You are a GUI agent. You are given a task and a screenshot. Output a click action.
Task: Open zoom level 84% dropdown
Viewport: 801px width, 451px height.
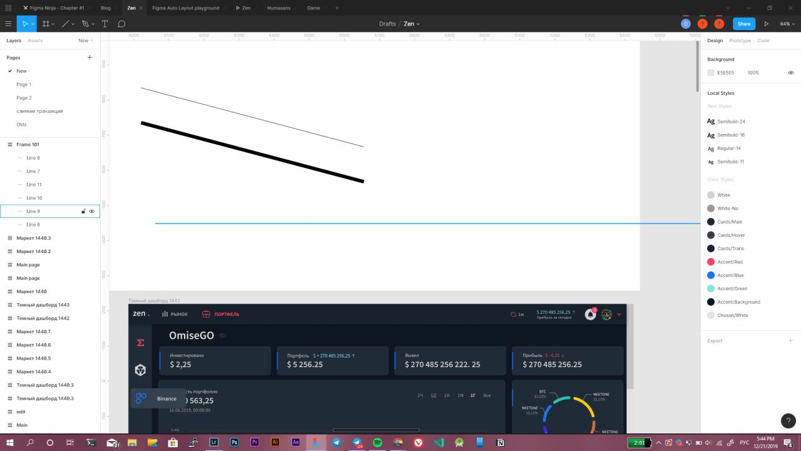point(787,24)
